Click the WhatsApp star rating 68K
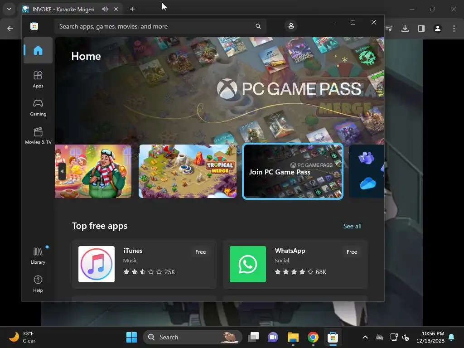This screenshot has width=464, height=348. [300, 272]
